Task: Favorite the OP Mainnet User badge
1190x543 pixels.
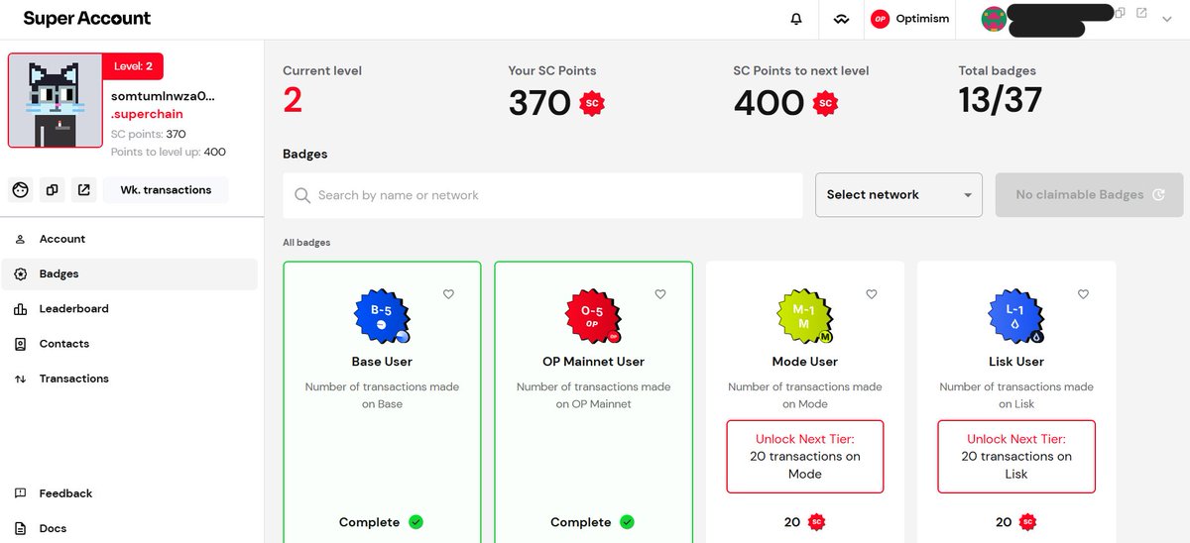Action: [x=659, y=294]
